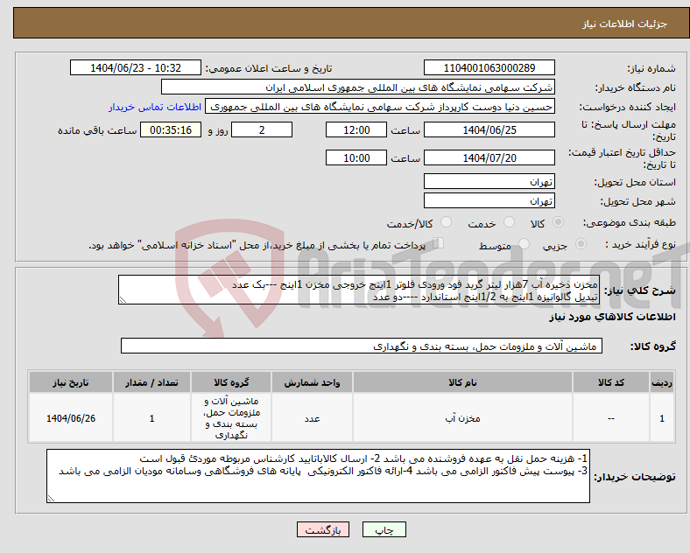690x553 pixels.
Task: Click the remaining time field 00:35:16
Action: click(171, 130)
